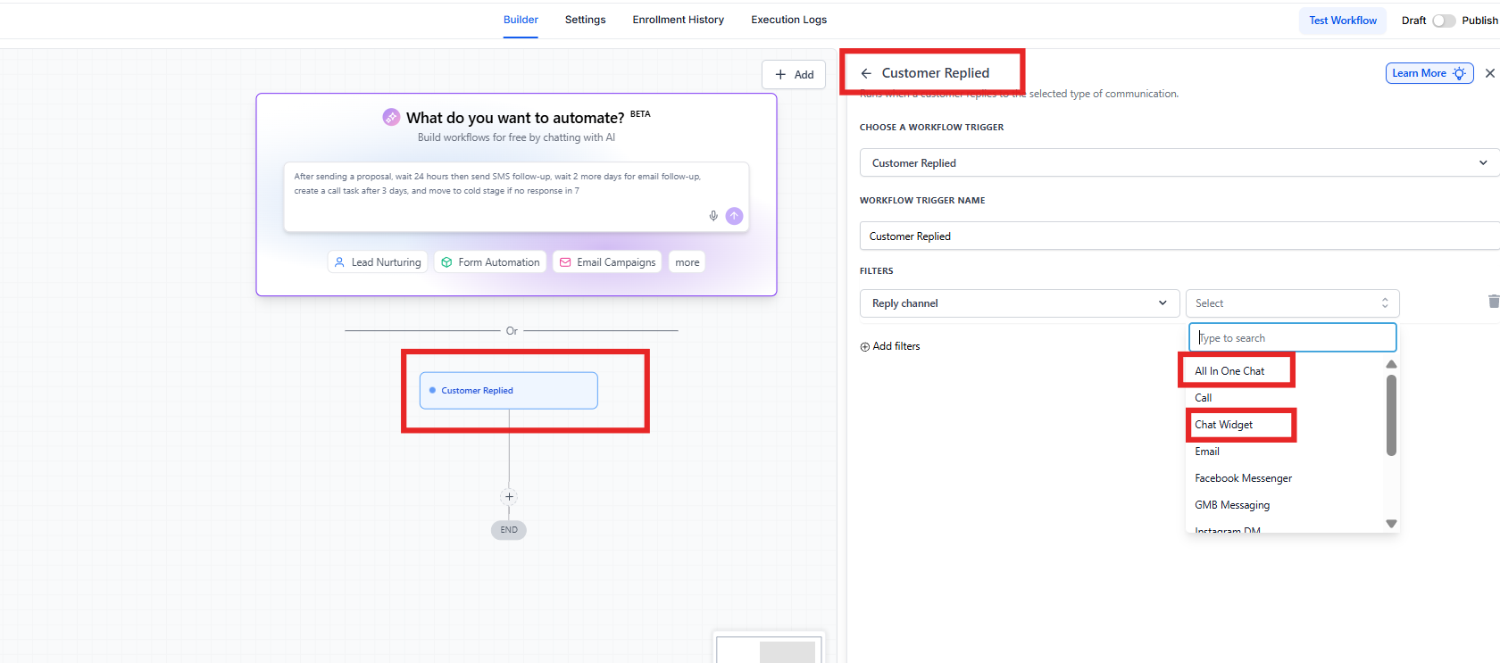The height and width of the screenshot is (663, 1500).
Task: Click Add filters link
Action: click(x=890, y=346)
